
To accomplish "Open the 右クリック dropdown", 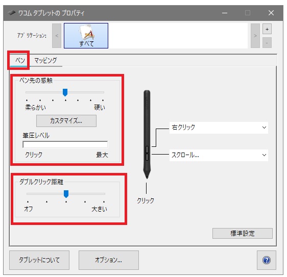I will [219, 128].
